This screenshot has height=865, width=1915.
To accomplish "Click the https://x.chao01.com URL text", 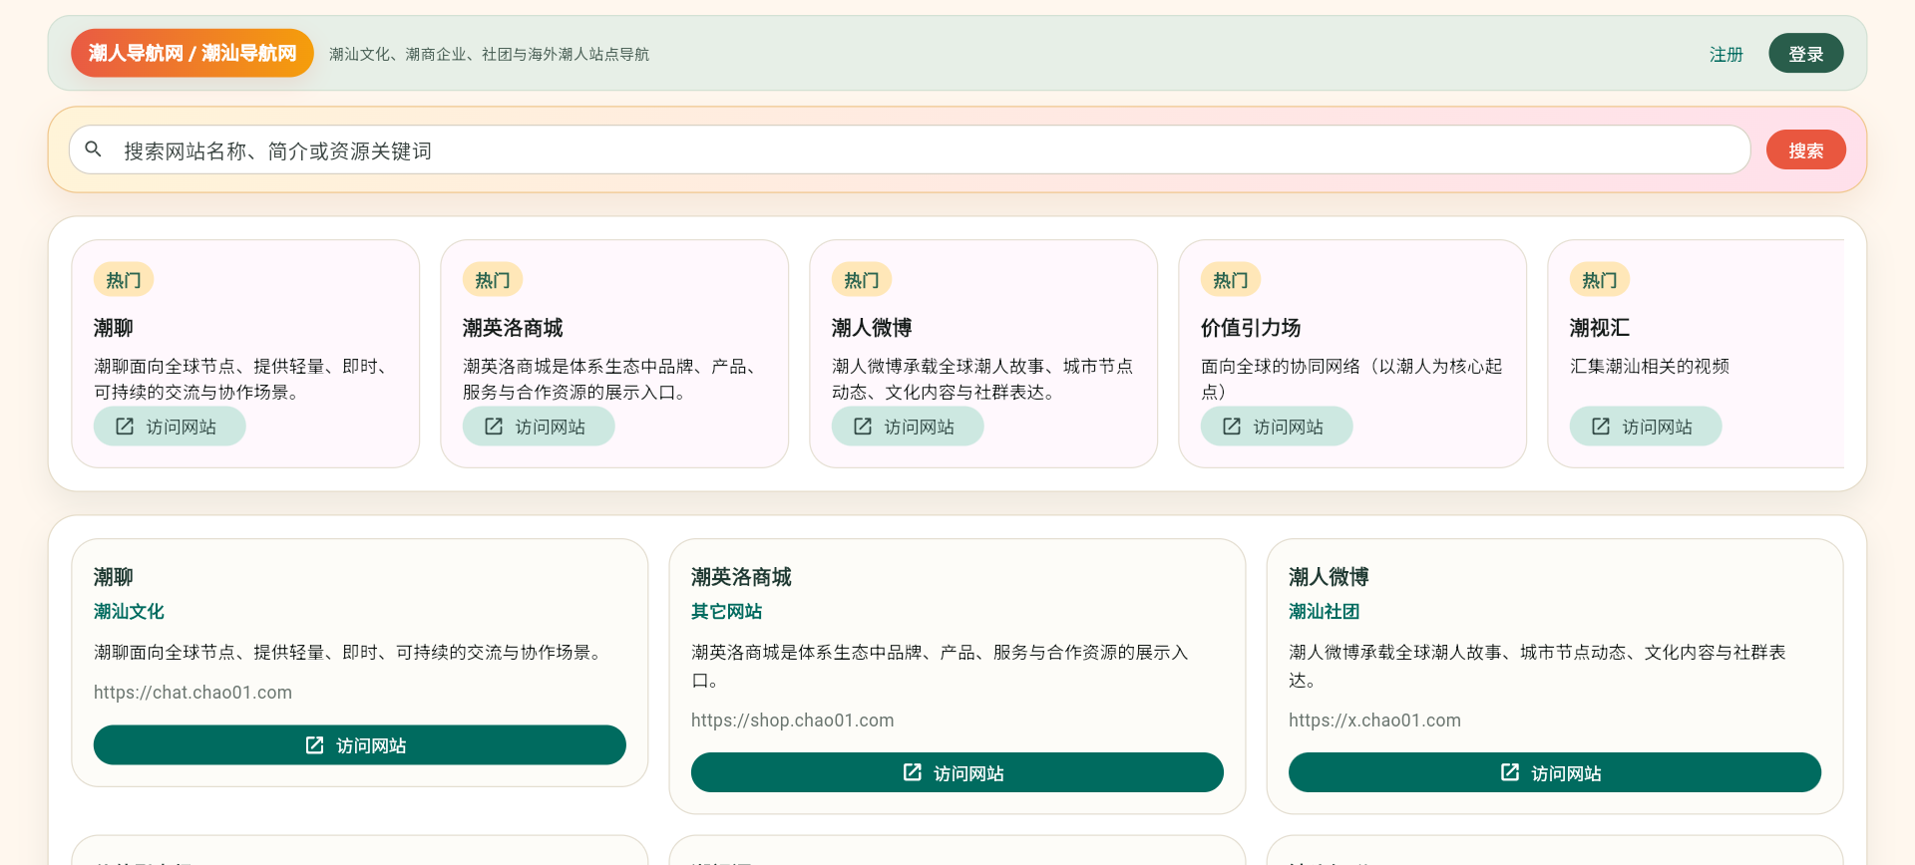I will coord(1374,721).
